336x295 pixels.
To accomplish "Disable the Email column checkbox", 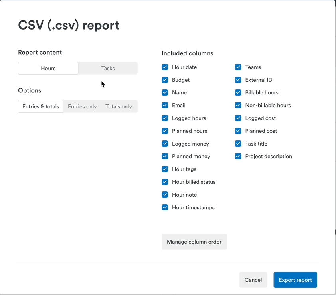I will coord(165,105).
